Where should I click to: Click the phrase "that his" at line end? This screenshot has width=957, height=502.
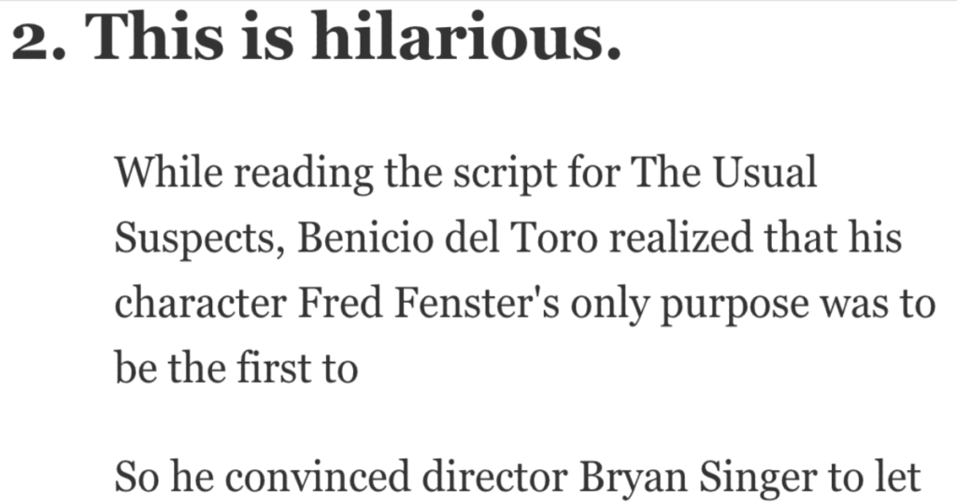[836, 239]
